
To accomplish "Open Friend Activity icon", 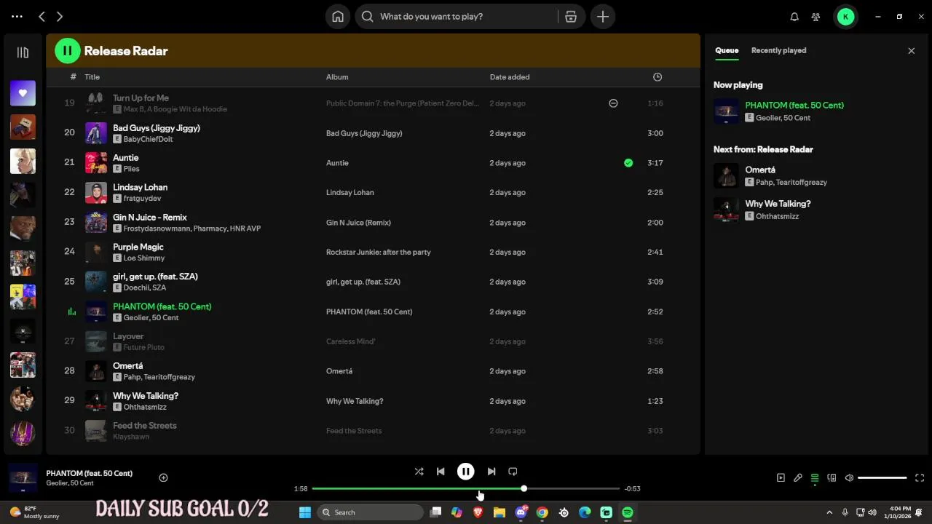I will pos(815,17).
